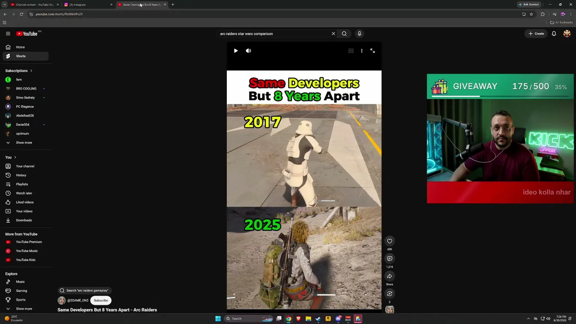Open Playlists in the sidebar
This screenshot has height=324, width=576.
click(26, 184)
